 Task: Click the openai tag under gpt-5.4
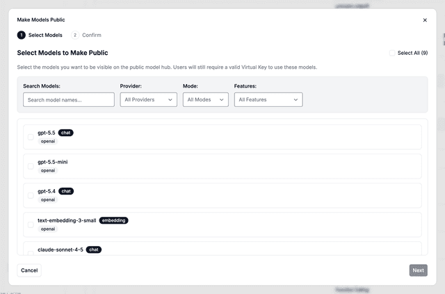pyautogui.click(x=48, y=199)
